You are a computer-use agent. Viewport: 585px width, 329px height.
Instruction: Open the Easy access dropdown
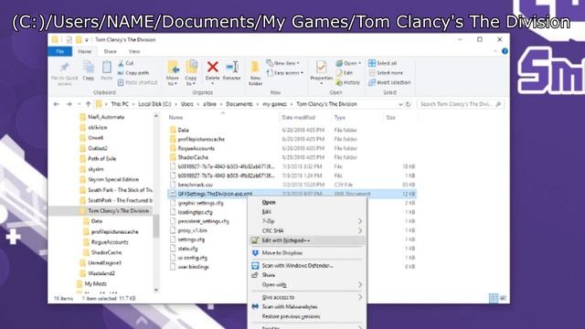[x=285, y=73]
